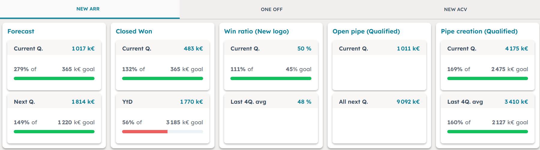The height and width of the screenshot is (150, 540).
Task: Switch to the ONE OFF tab
Action: tap(271, 9)
